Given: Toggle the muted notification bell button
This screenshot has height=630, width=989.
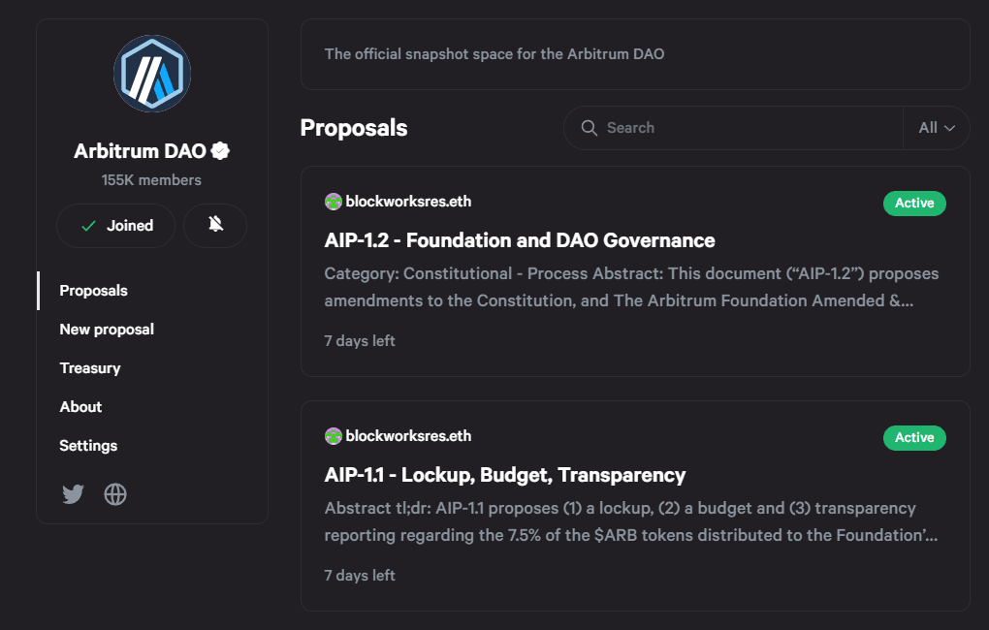Looking at the screenshot, I should 215,225.
